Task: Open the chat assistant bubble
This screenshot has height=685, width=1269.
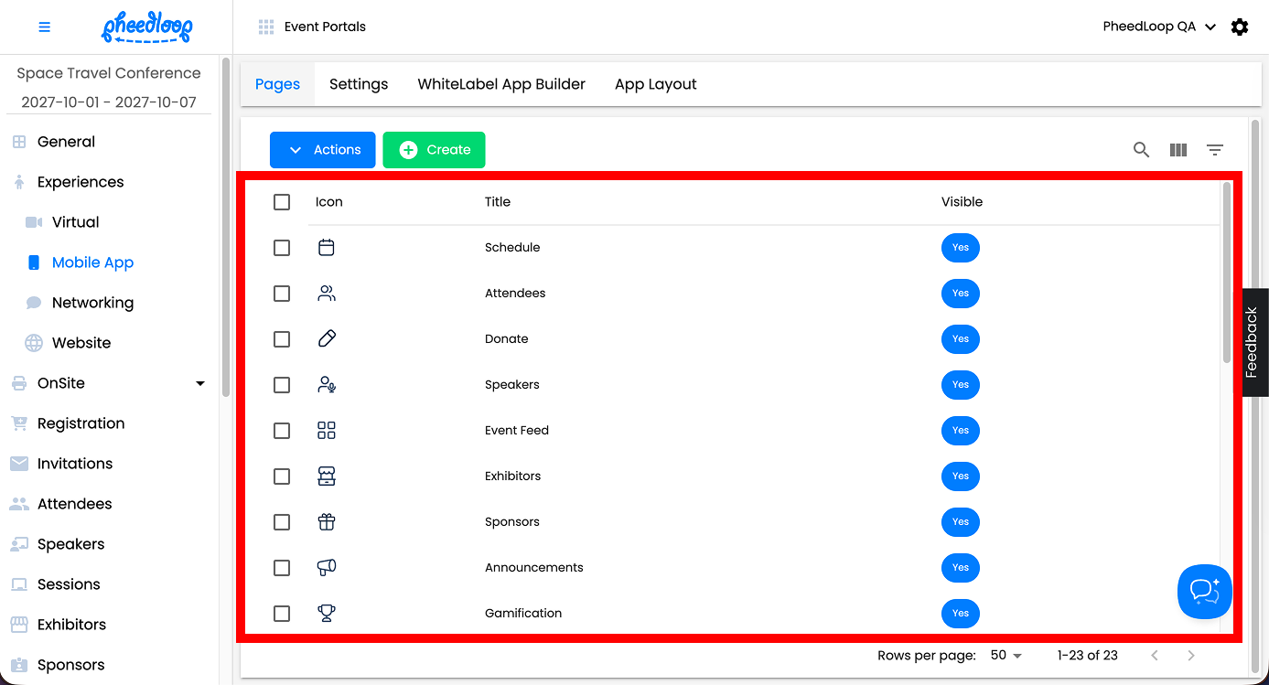Action: [x=1204, y=592]
